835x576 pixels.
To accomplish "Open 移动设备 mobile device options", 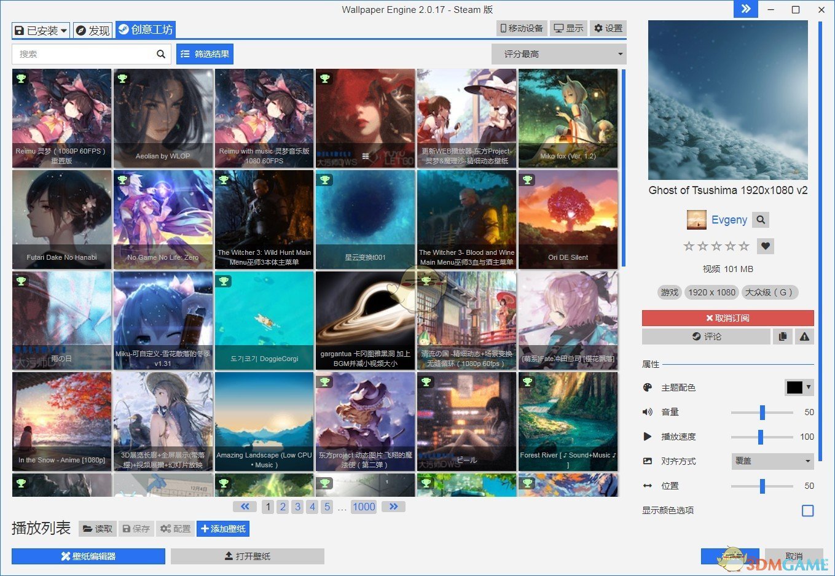I will (522, 28).
